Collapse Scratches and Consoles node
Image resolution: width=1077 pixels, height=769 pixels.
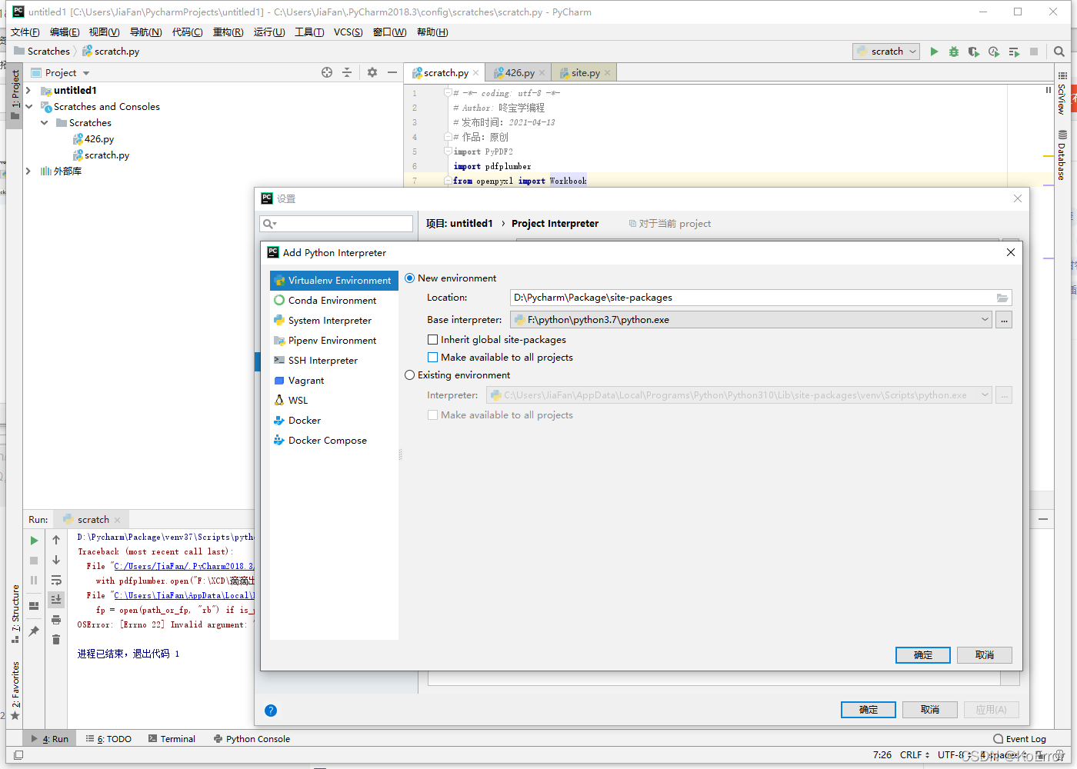[28, 107]
